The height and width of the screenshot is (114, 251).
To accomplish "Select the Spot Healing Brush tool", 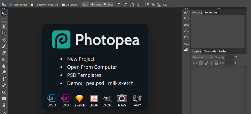I will (4, 40).
